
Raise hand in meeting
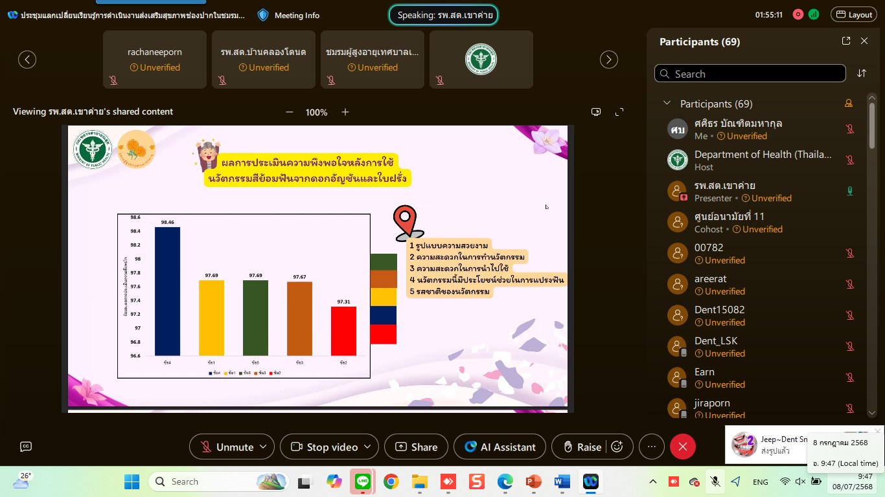click(582, 447)
